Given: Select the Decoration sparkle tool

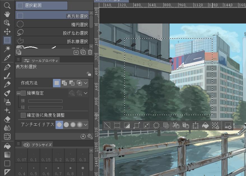Looking at the screenshot, I should tap(7, 111).
